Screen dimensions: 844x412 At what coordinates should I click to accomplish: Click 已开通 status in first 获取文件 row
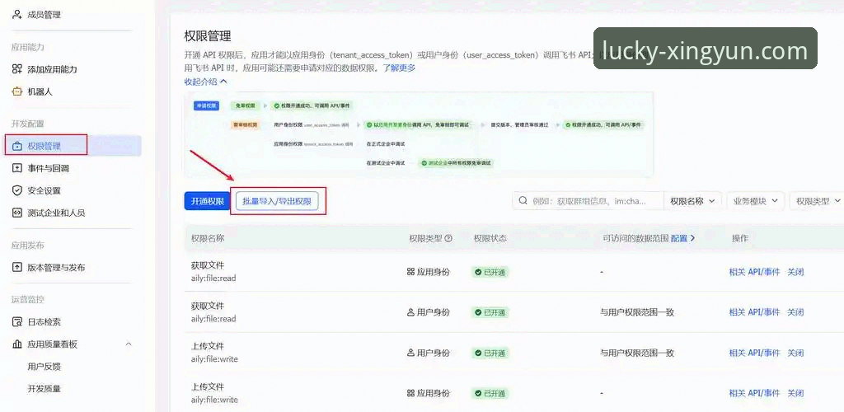490,272
